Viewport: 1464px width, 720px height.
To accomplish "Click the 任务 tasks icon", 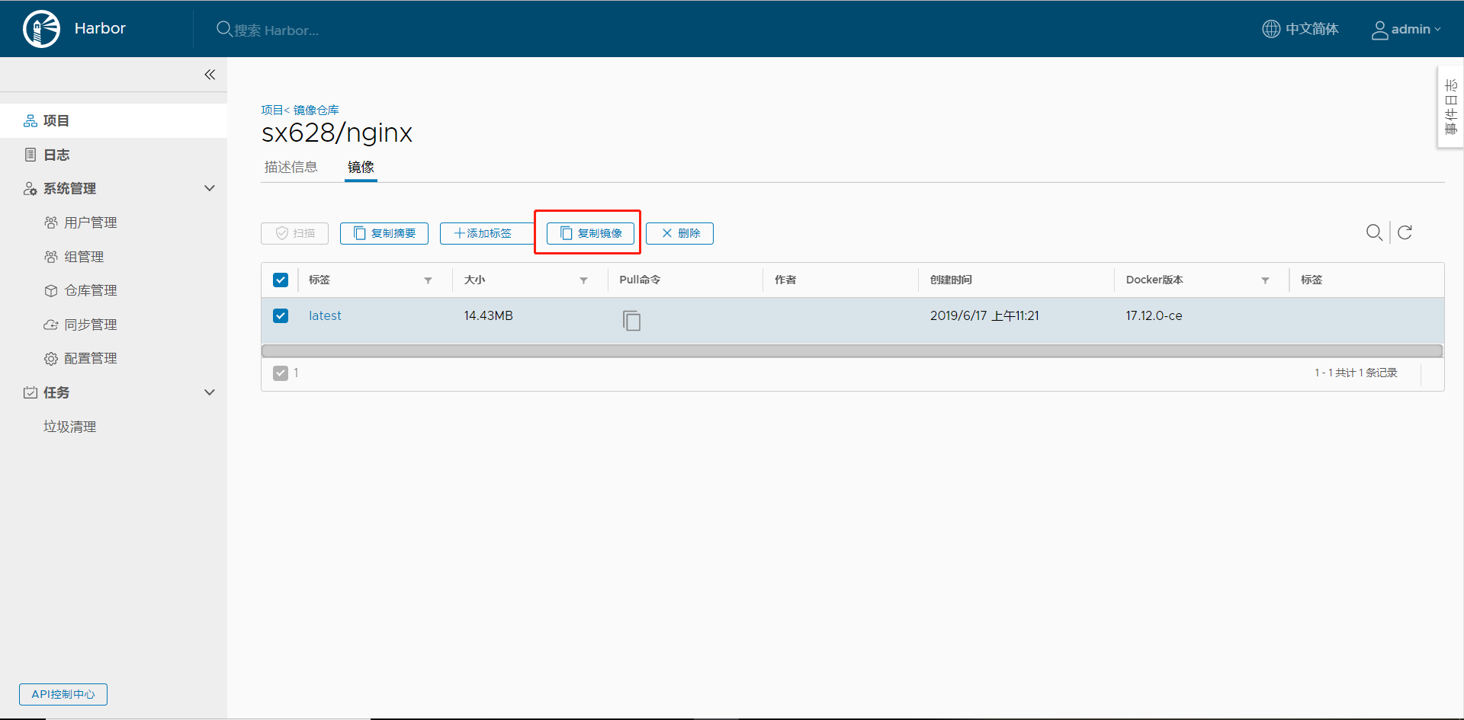I will point(30,392).
